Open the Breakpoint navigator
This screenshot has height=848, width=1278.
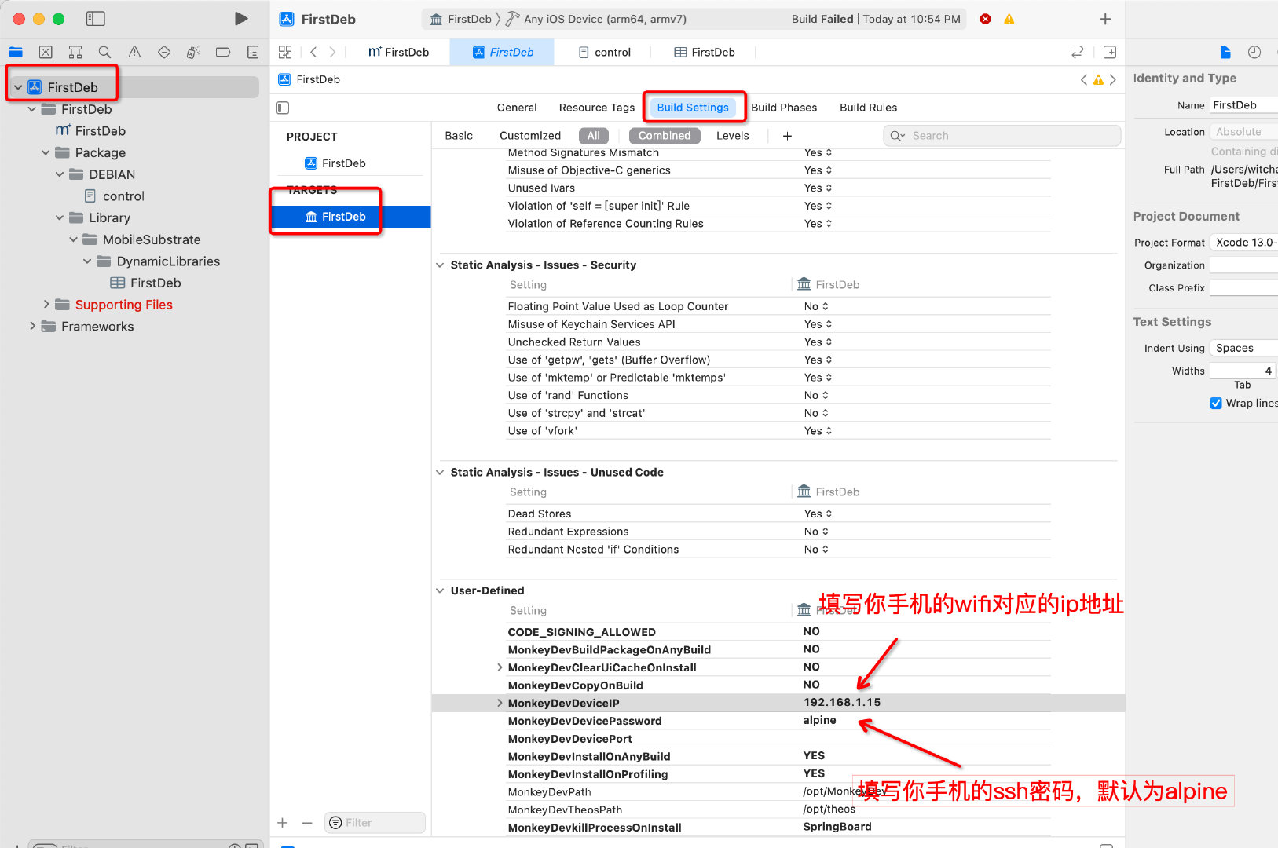223,53
